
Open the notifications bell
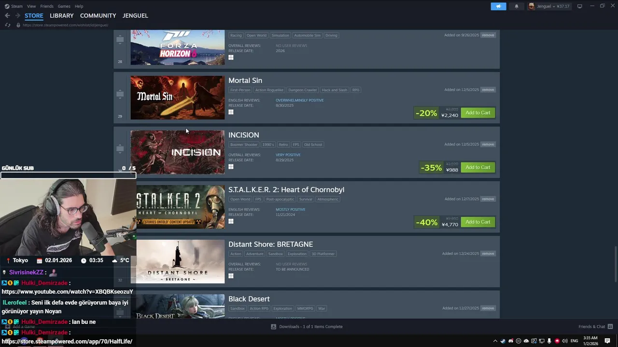pos(517,6)
